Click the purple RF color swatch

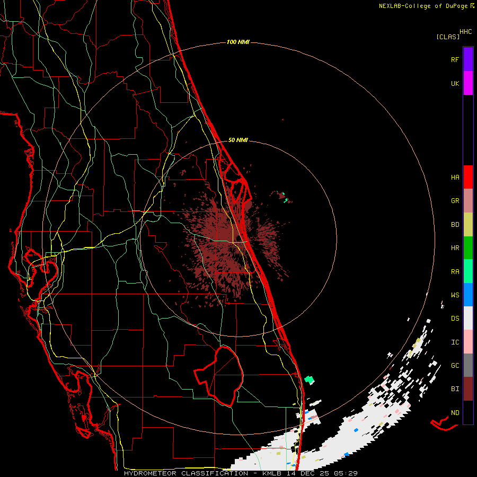click(x=468, y=59)
